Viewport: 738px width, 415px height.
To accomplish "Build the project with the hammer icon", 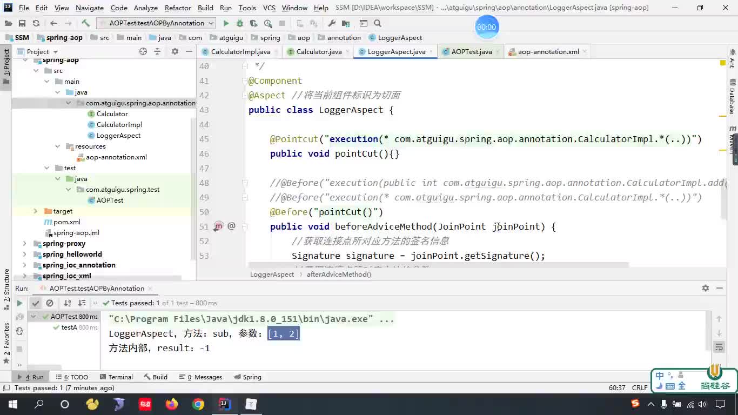I will (85, 23).
